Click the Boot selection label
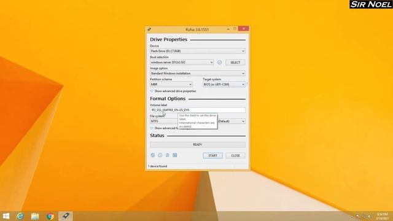 [x=159, y=57]
